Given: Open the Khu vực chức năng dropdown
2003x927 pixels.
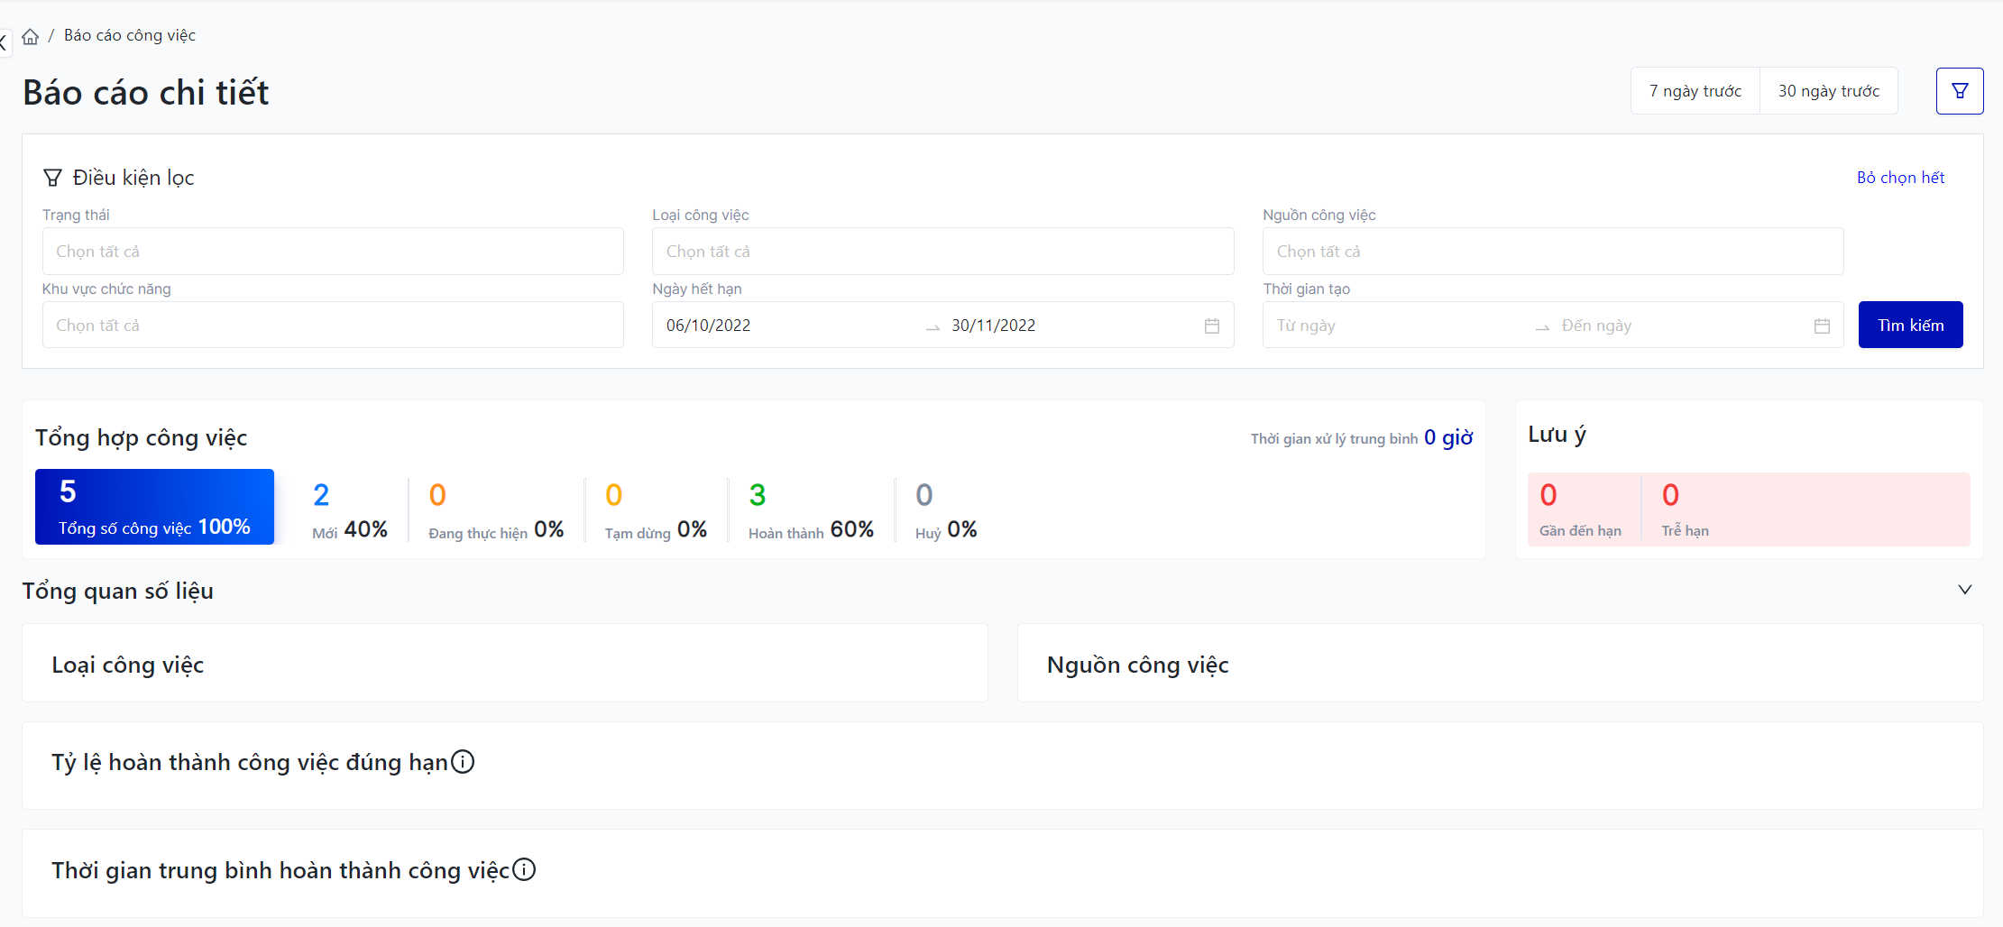Looking at the screenshot, I should click(x=333, y=326).
